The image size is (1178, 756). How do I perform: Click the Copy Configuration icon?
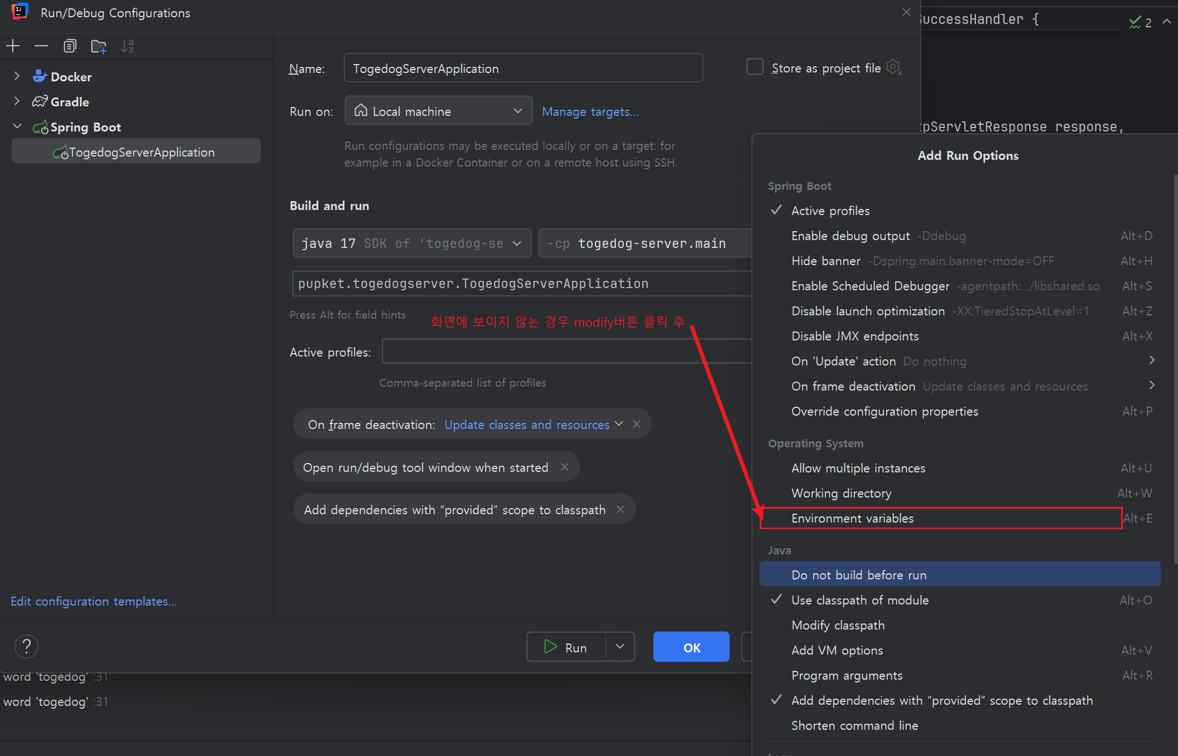pos(70,46)
